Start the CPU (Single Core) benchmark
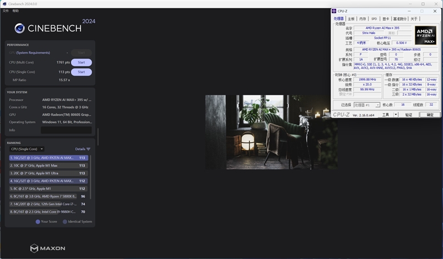443x259 pixels. pos(81,72)
